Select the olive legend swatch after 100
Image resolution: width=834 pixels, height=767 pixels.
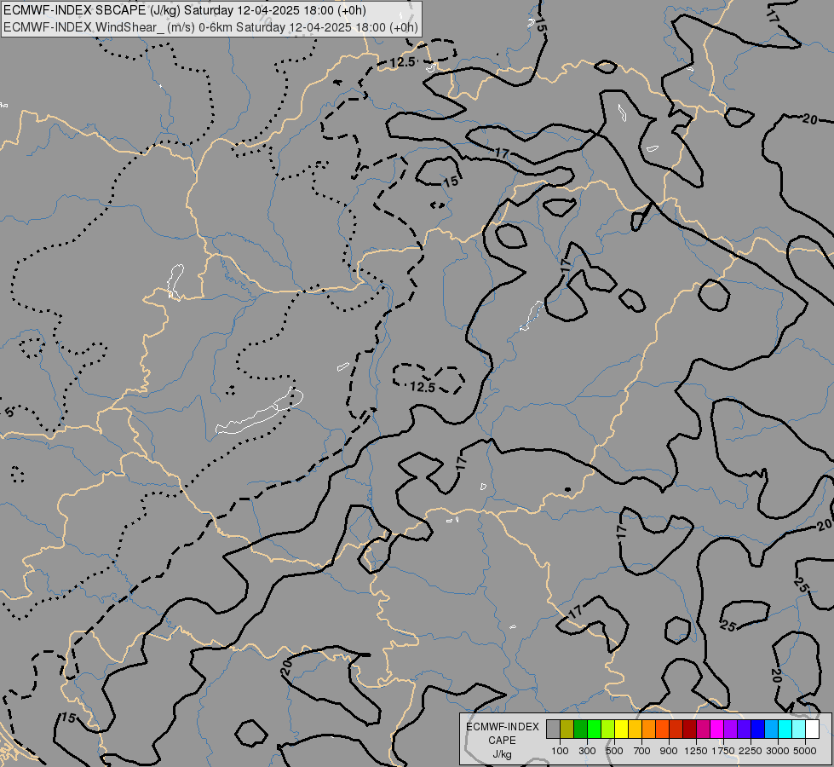coord(567,730)
